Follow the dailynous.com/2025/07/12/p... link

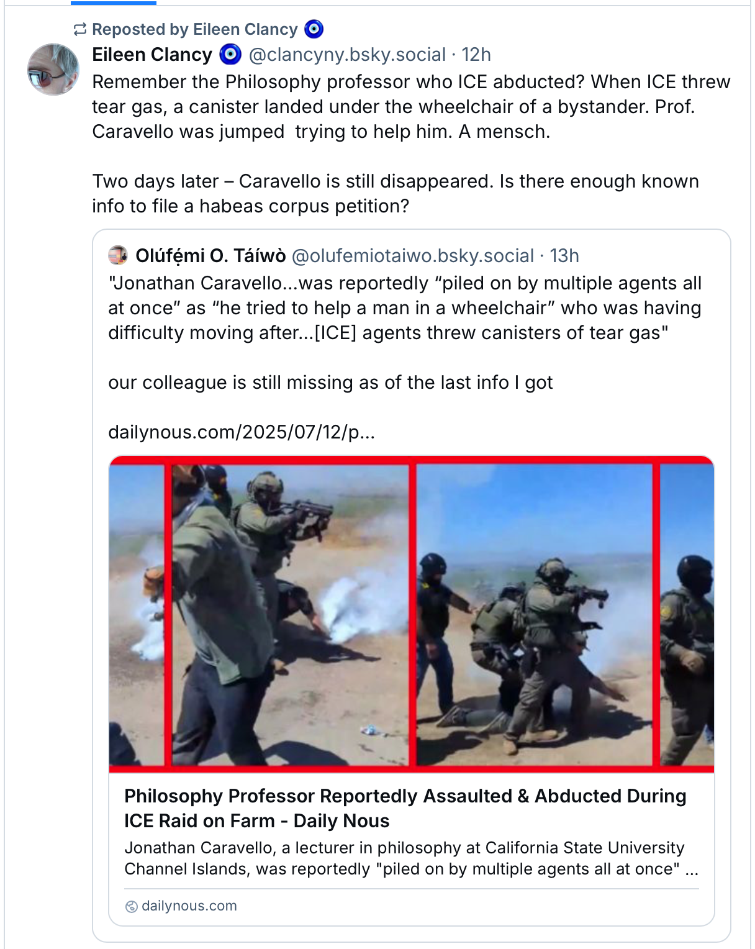(242, 432)
